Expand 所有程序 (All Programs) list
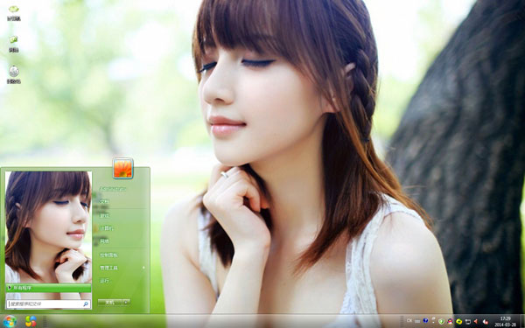Screen dimensions: 525x328 click(48, 288)
